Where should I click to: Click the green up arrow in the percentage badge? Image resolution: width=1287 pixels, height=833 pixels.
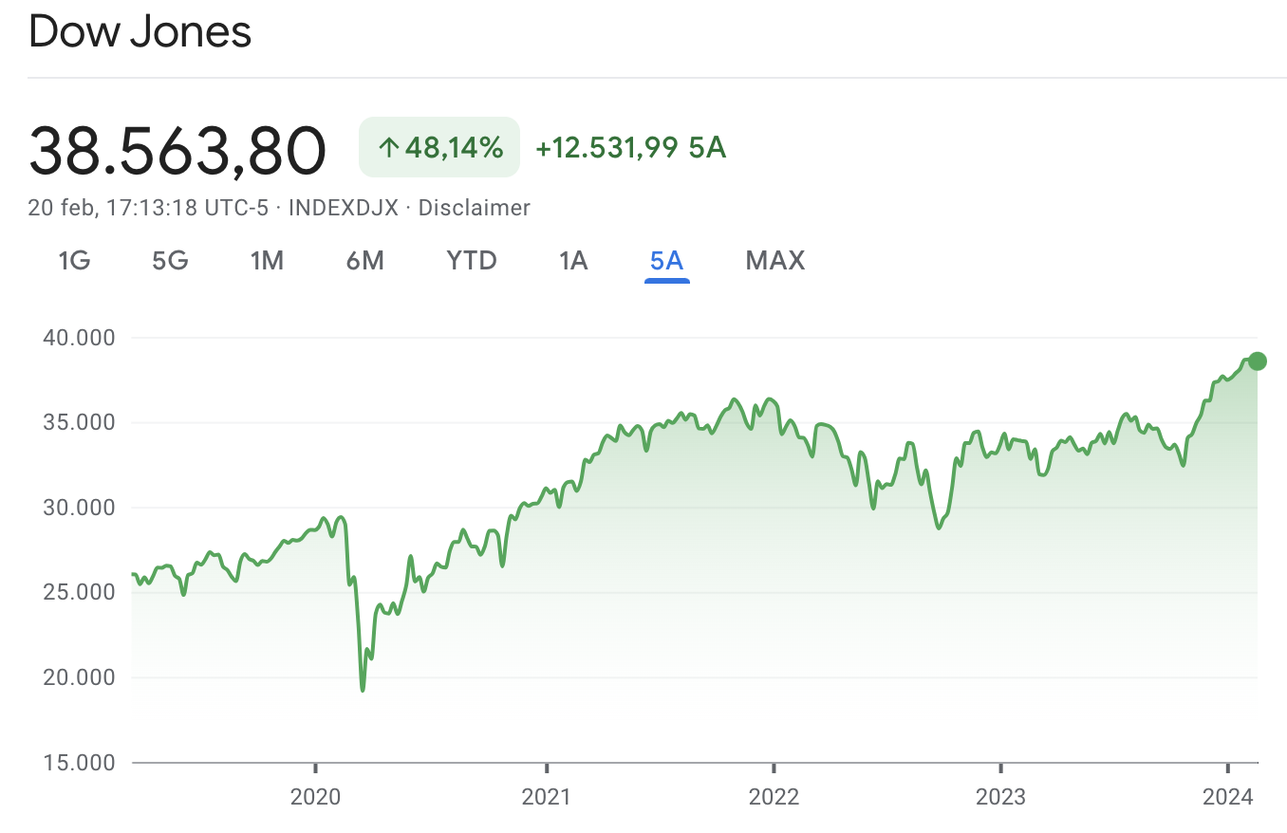389,147
